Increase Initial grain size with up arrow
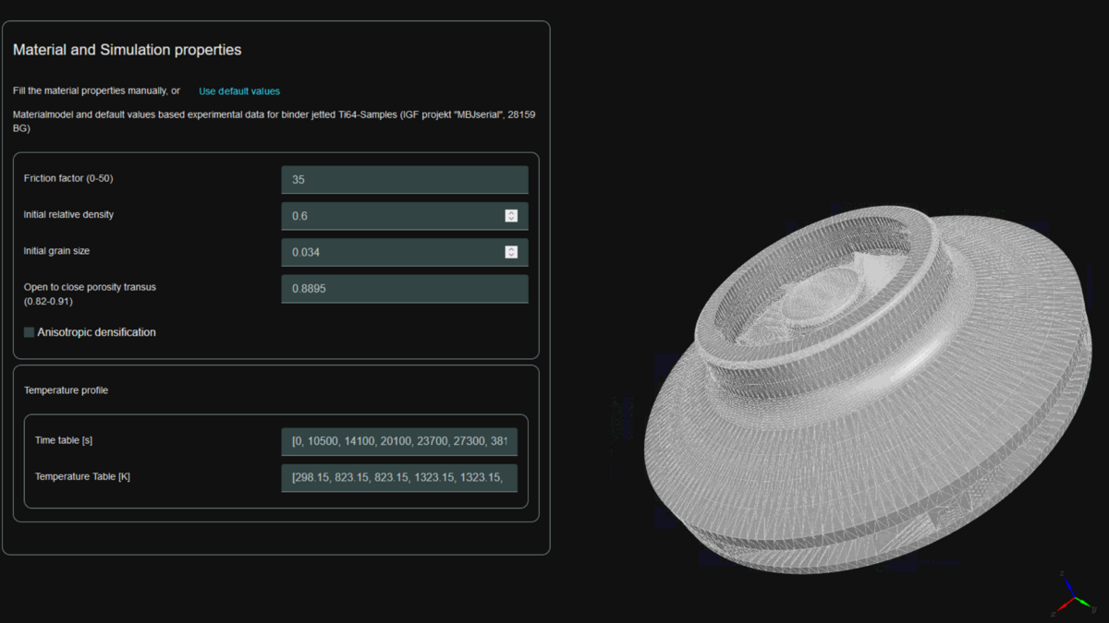Screen dimensions: 1109x623 pos(511,249)
